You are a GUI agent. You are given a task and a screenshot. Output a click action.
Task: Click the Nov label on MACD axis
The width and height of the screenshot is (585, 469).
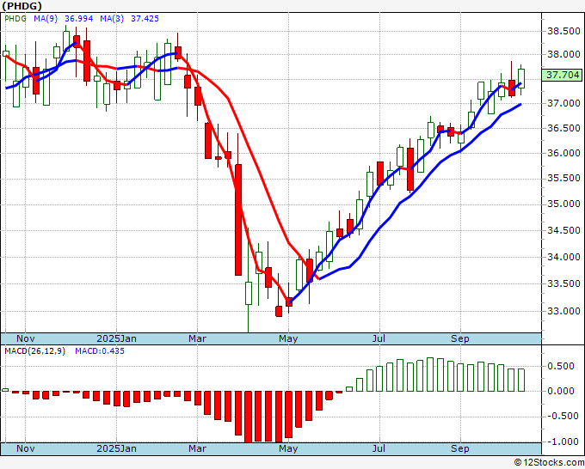pos(25,448)
